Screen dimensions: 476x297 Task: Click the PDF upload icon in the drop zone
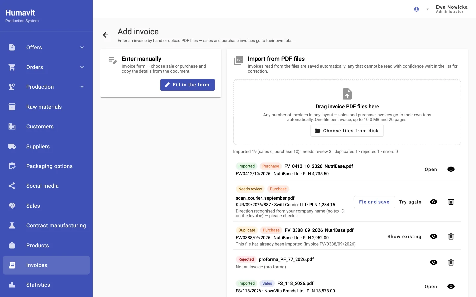[x=347, y=94]
